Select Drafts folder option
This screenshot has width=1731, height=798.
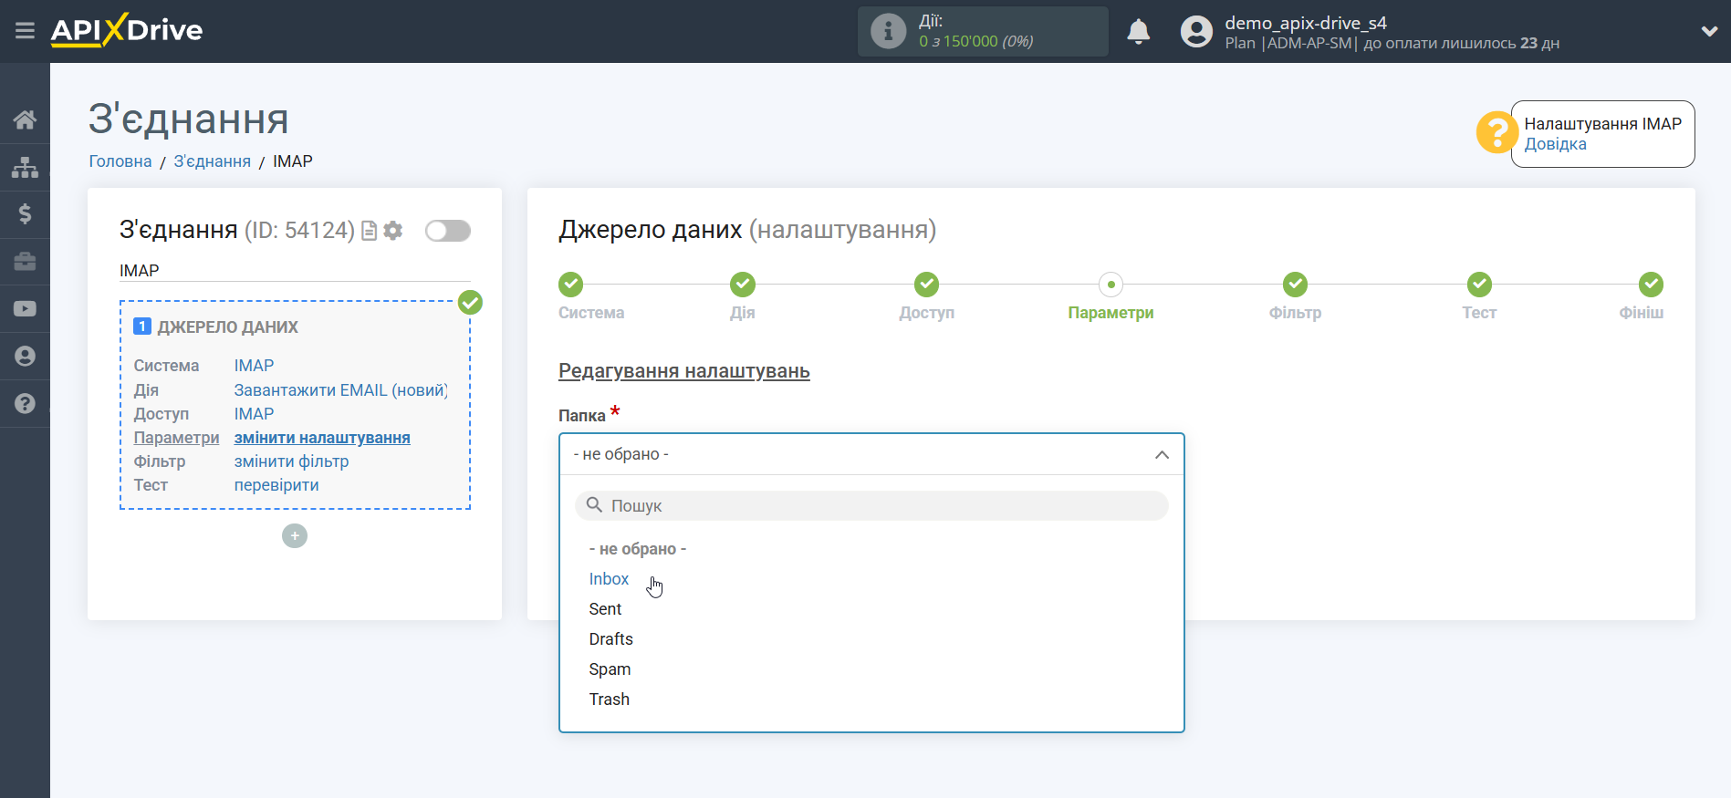(x=610, y=639)
